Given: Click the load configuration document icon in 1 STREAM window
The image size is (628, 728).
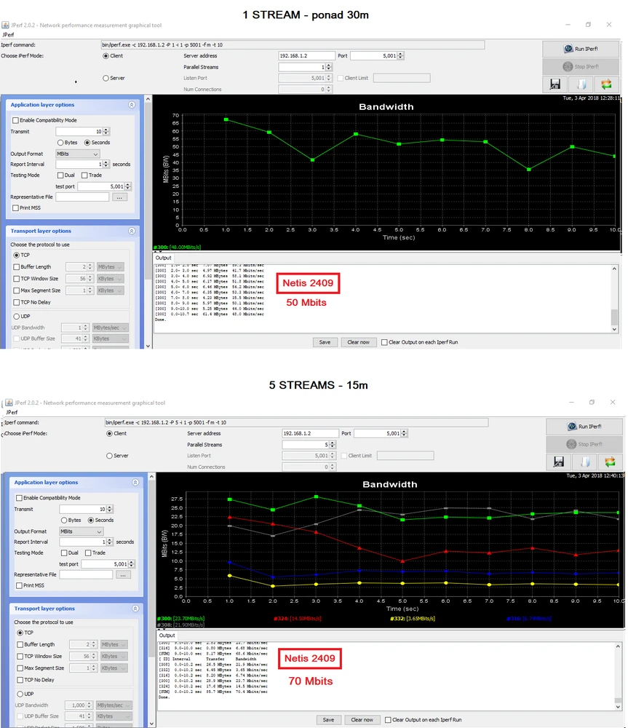Looking at the screenshot, I should [581, 84].
